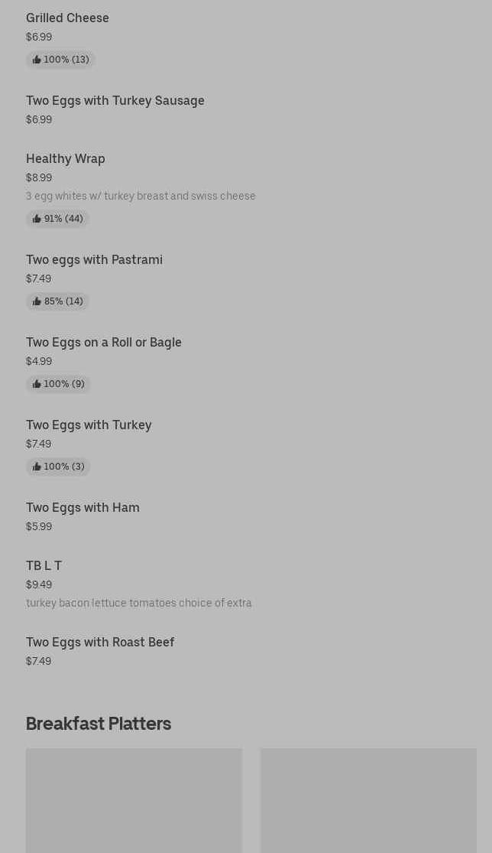Viewport: 492px width, 853px height.
Task: Select Two Eggs on a Roll or Bagle
Action: (104, 342)
